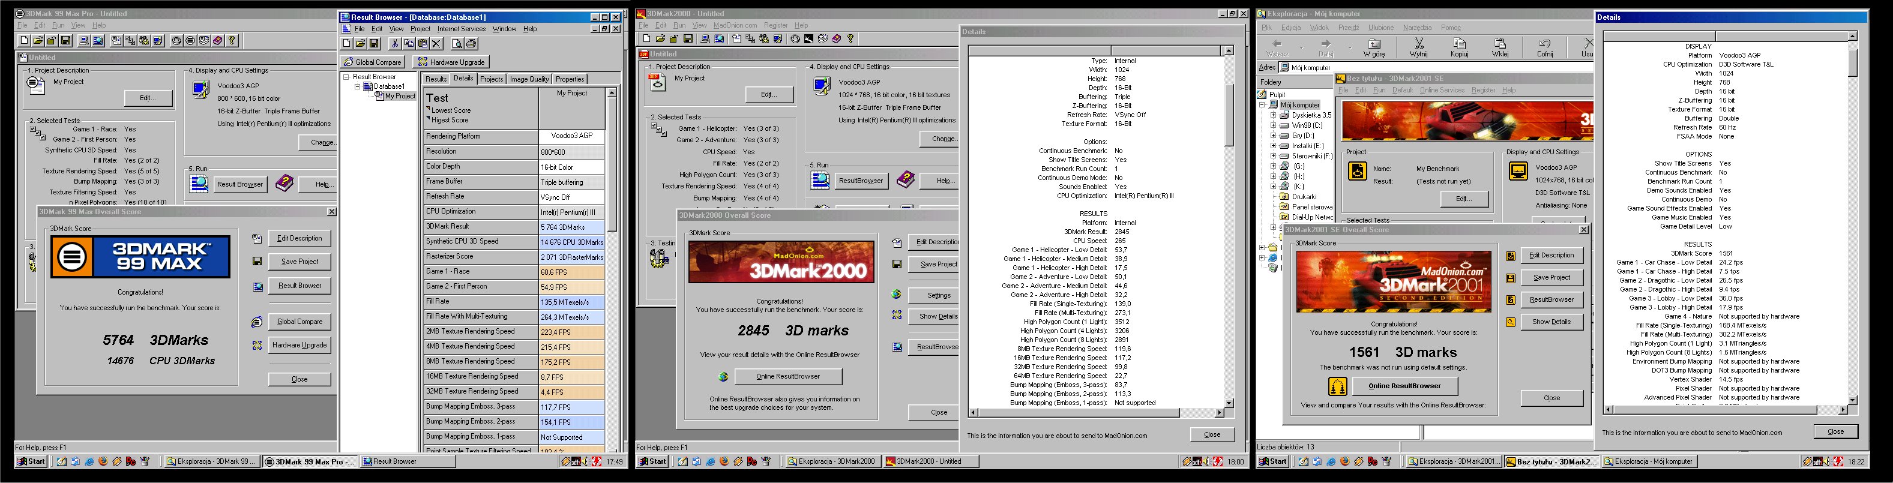
Task: Click Hardware Upgrade toolbar button in Result Browser
Action: coord(451,62)
